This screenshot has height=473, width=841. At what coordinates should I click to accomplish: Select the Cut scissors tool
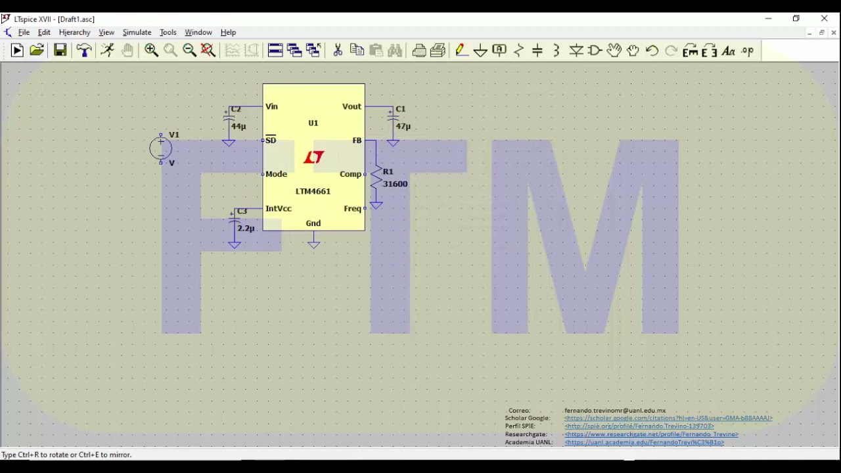pyautogui.click(x=338, y=51)
